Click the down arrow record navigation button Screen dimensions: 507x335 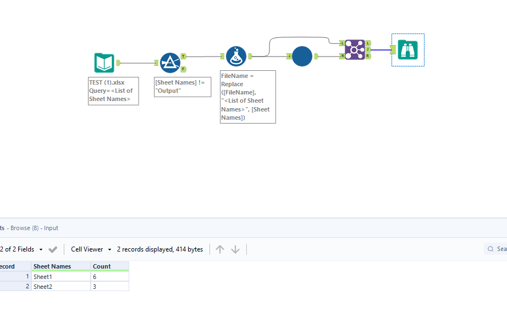click(x=235, y=249)
